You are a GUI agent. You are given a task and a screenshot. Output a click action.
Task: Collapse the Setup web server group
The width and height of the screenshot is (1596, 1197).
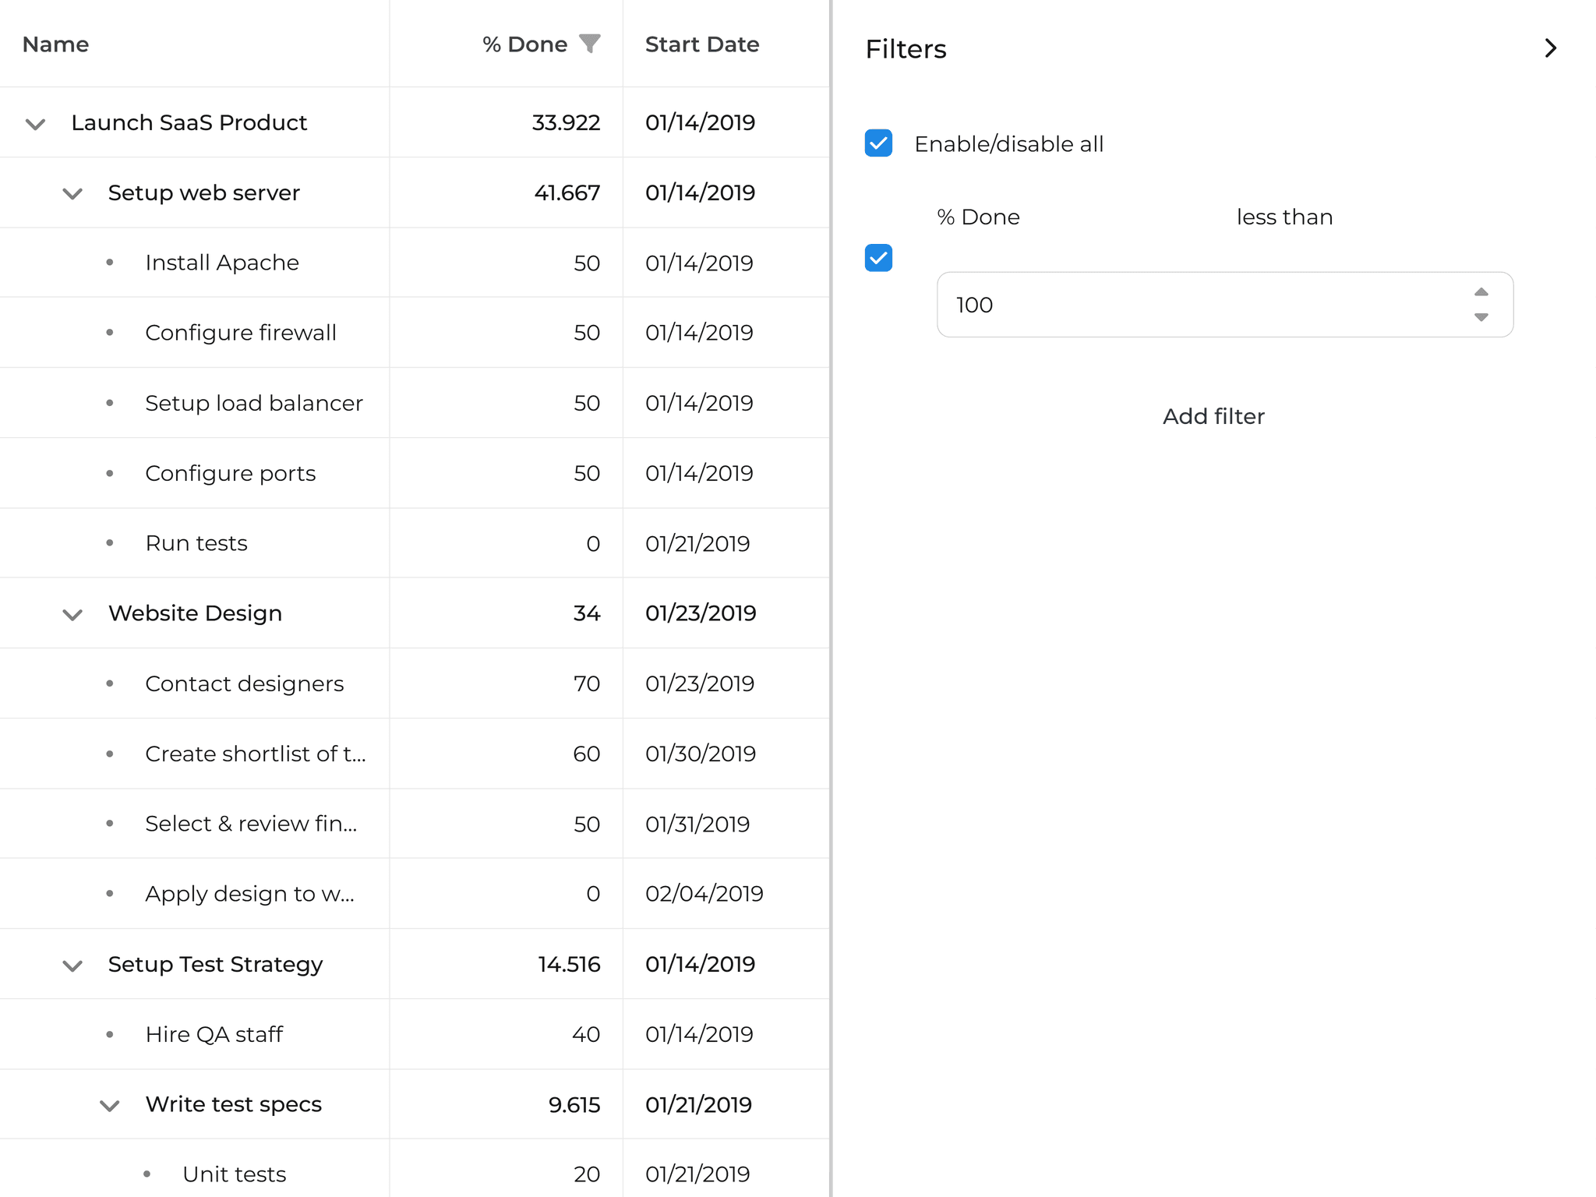click(72, 193)
